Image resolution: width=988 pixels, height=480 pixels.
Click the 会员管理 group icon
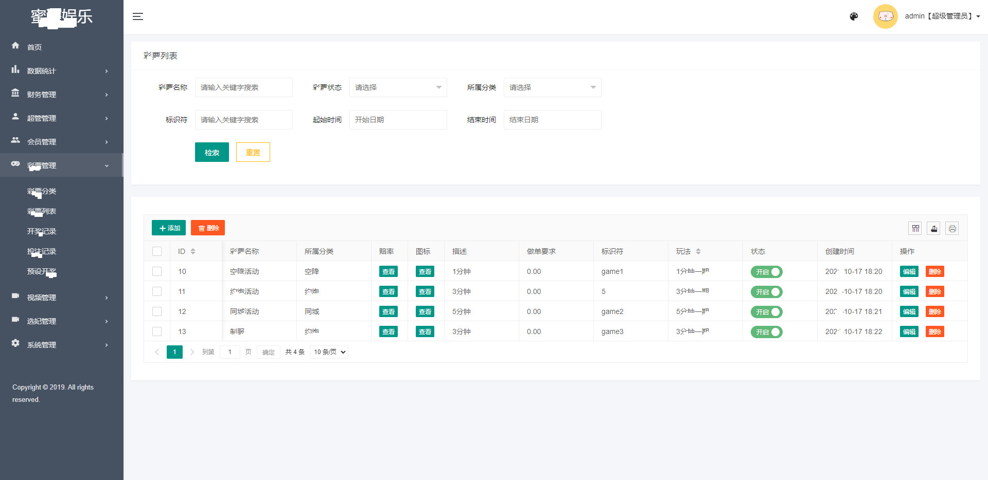click(15, 140)
